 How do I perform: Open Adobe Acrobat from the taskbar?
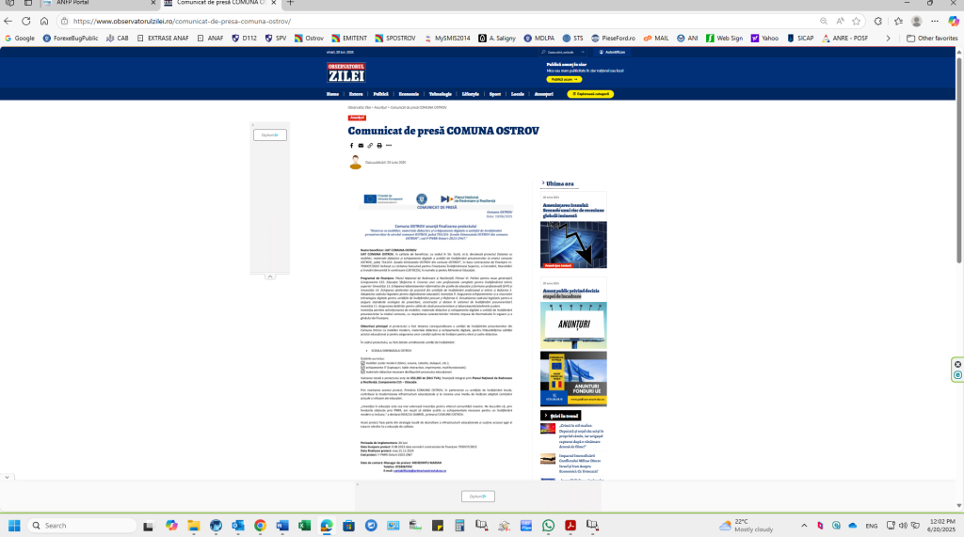pyautogui.click(x=570, y=526)
